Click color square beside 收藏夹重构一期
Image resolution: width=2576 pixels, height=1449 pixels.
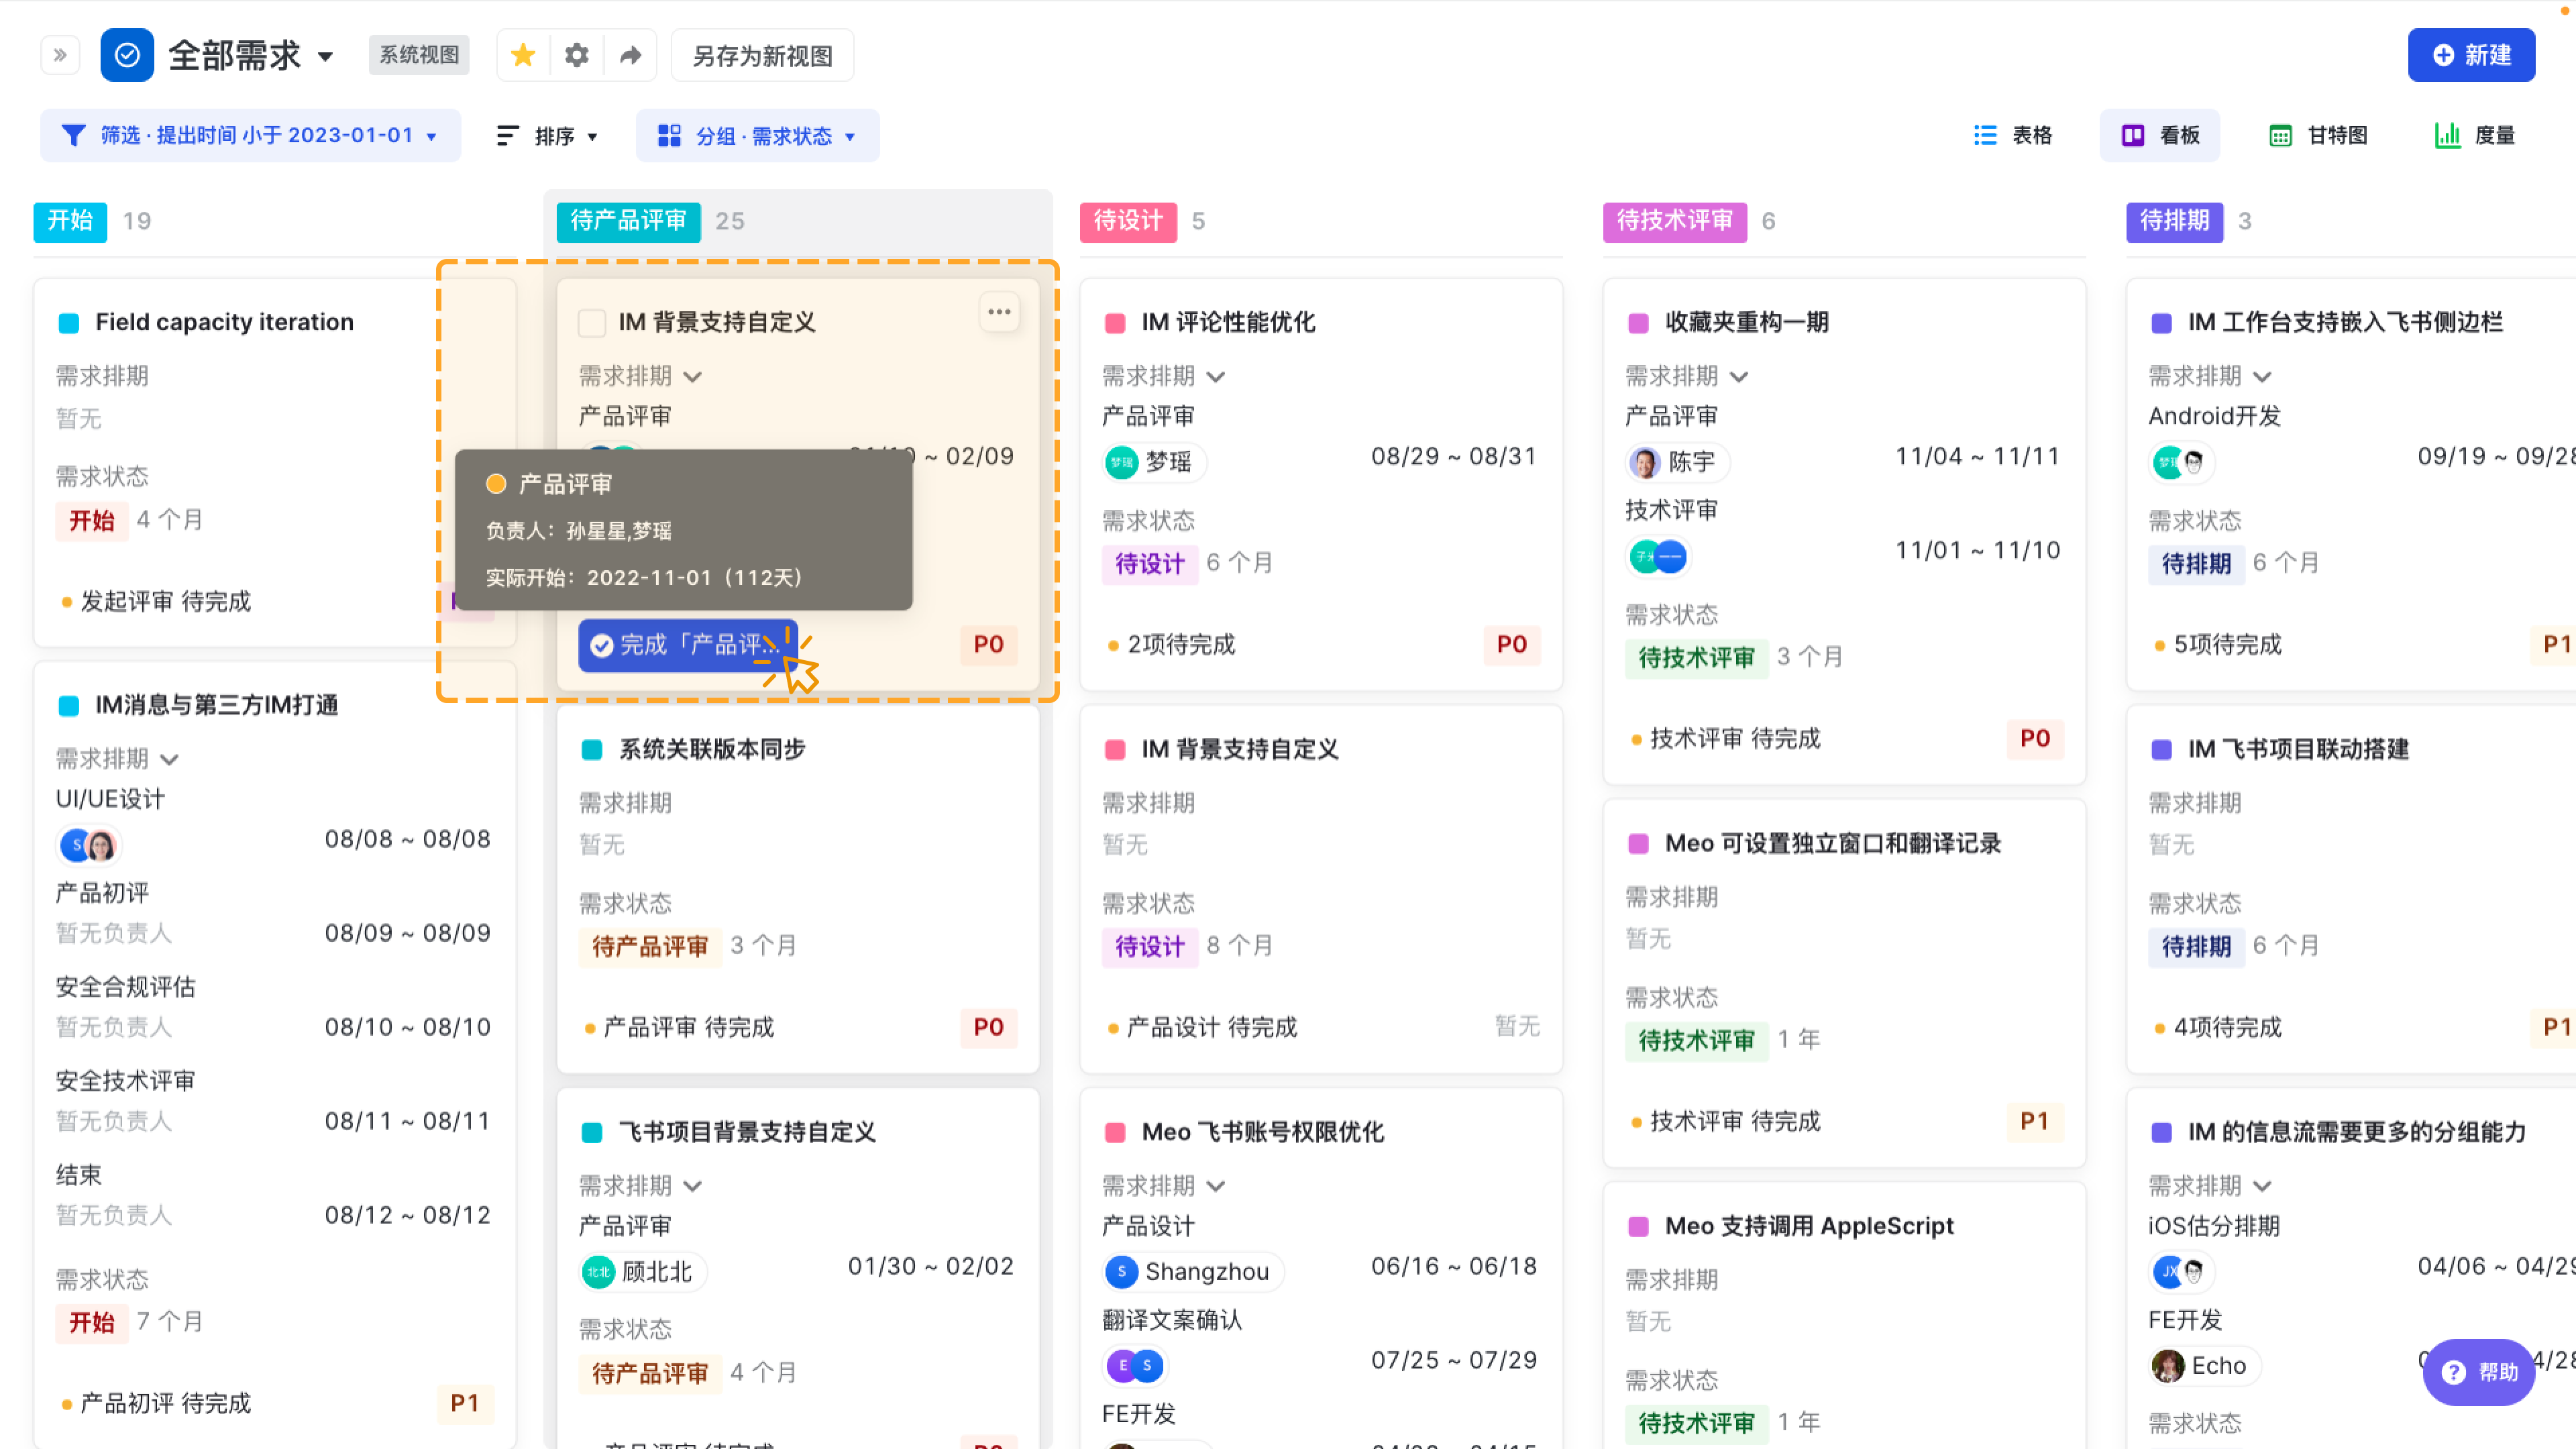click(1638, 323)
